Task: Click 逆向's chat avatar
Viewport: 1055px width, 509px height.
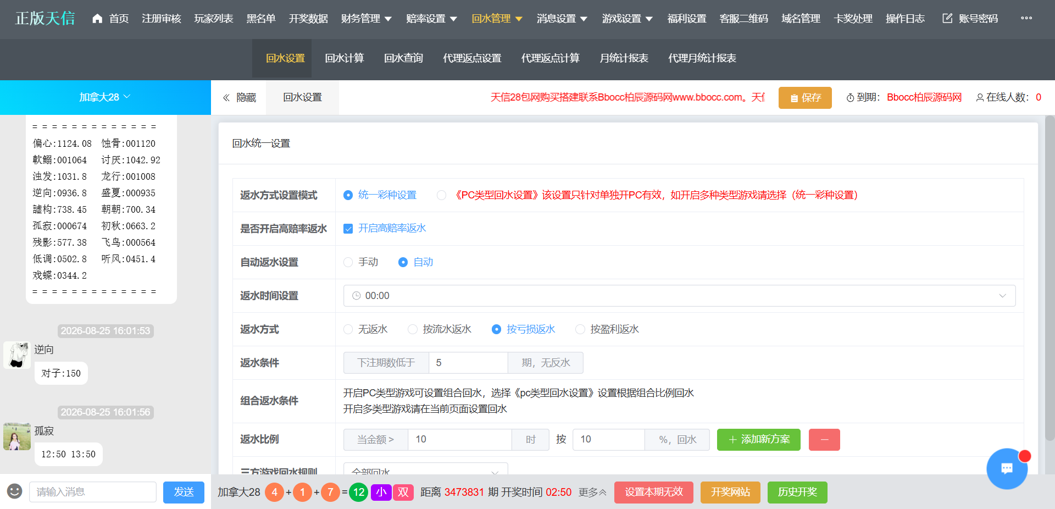Action: [x=17, y=355]
